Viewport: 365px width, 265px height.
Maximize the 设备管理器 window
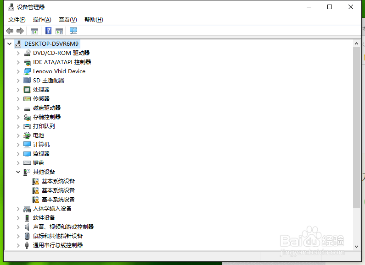(x=330, y=7)
